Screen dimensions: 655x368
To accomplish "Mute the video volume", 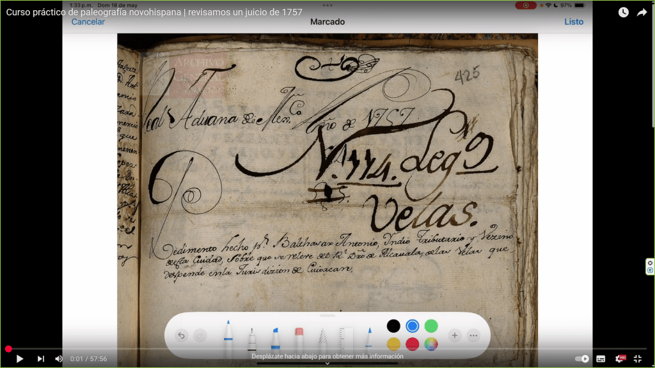I will 59,358.
